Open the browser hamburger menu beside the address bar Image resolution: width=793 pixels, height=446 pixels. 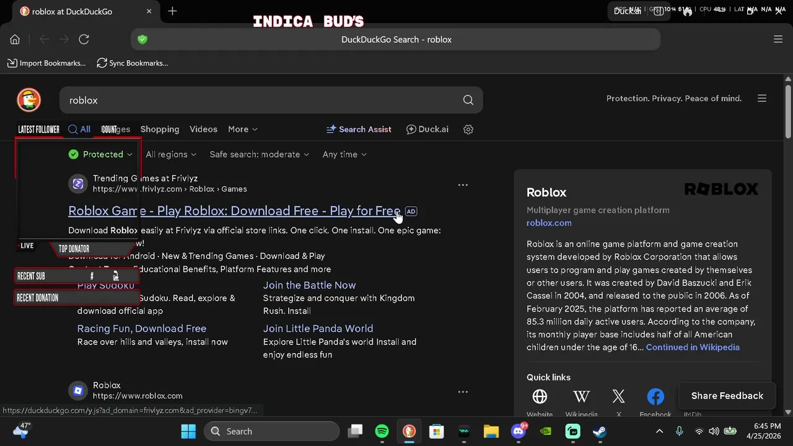[778, 40]
